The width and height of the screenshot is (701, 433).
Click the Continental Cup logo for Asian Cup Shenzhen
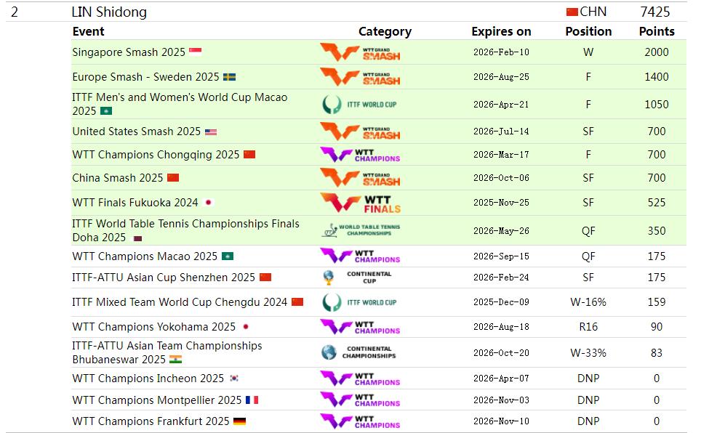pos(360,278)
